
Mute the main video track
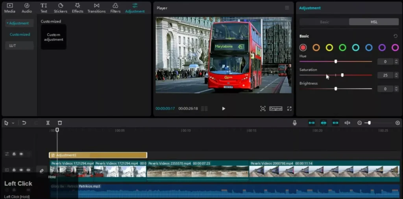[28, 170]
